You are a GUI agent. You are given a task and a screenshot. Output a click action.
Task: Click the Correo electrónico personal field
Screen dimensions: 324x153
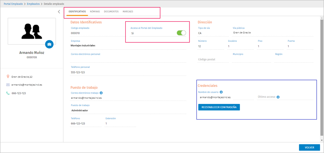tap(128, 59)
